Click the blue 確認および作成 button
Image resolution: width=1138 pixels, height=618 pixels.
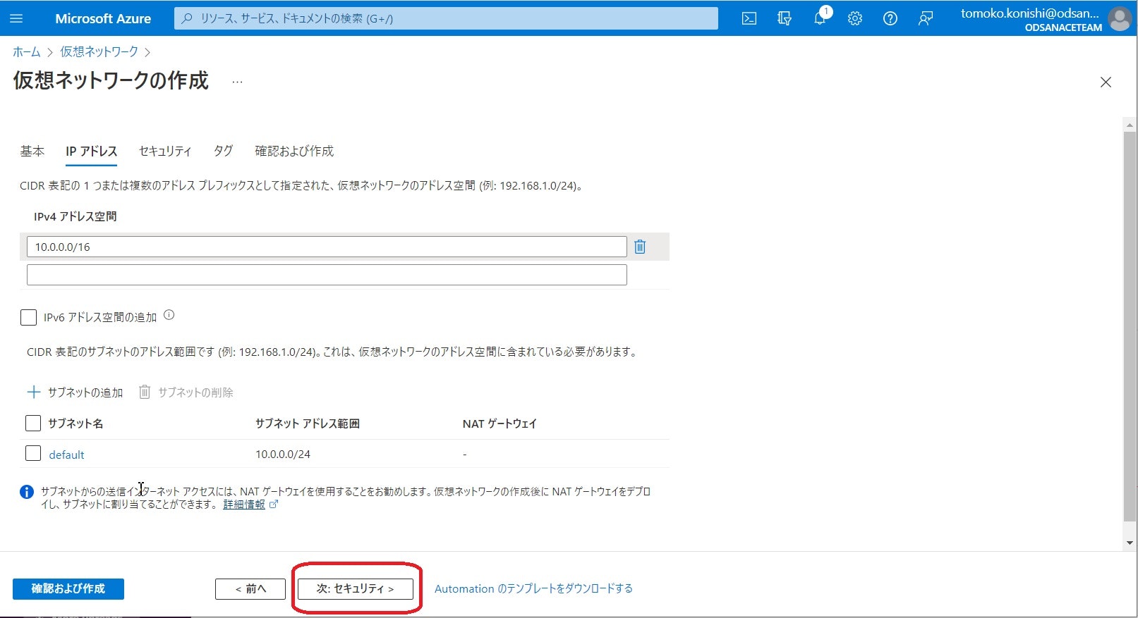coord(68,588)
